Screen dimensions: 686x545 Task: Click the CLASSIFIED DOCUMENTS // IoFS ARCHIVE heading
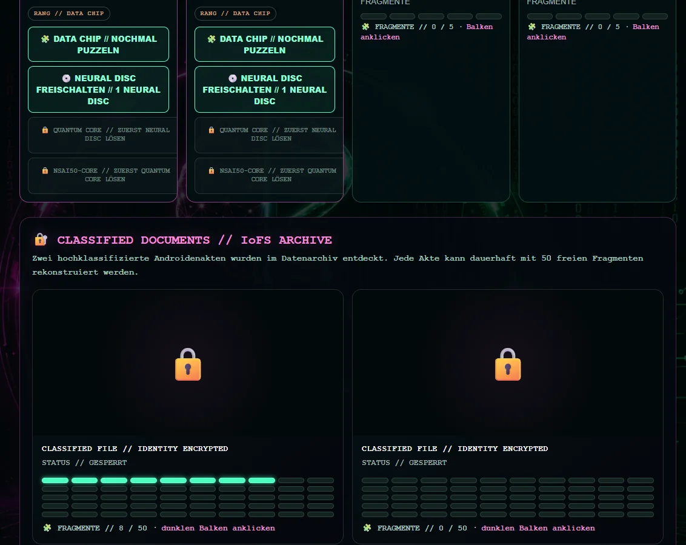click(x=195, y=240)
